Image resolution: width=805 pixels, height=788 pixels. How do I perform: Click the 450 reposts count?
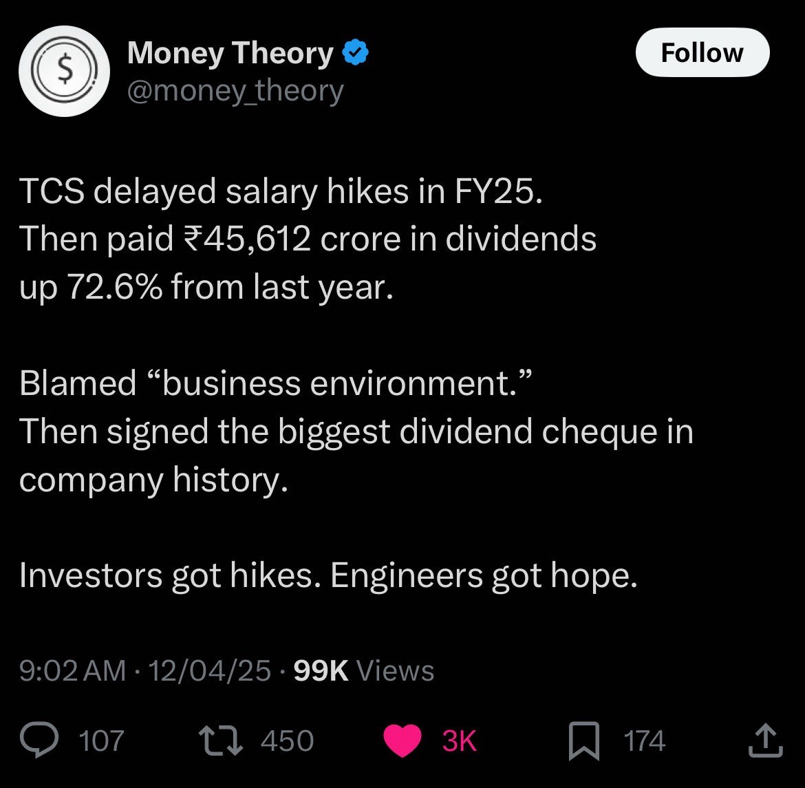click(x=288, y=741)
